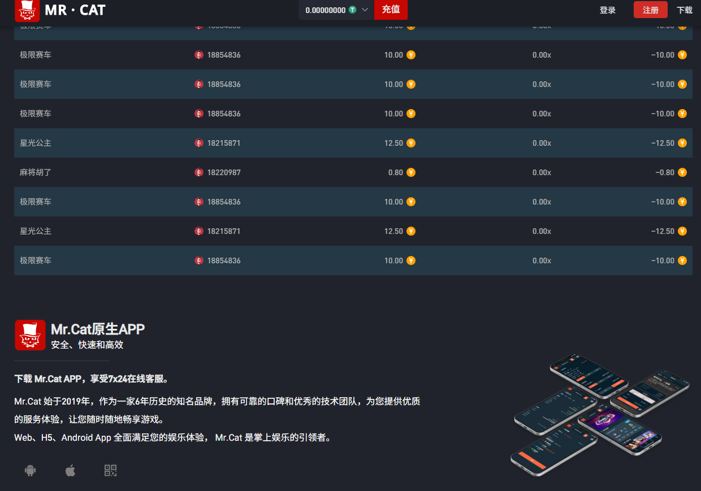
Task: Click the MR·CAT brand name text
Action: point(75,10)
